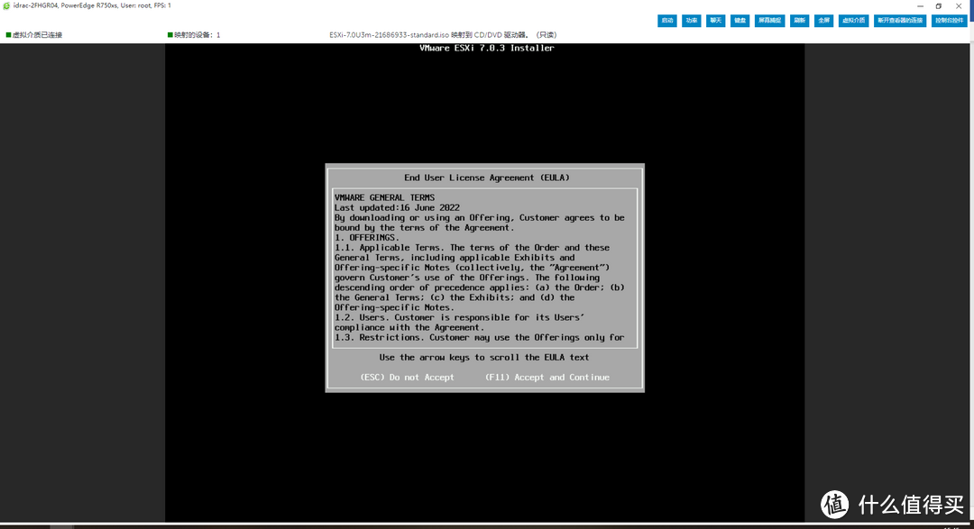Click 'Use the arrow keys to scroll' hint
The image size is (974, 529).
pos(484,357)
